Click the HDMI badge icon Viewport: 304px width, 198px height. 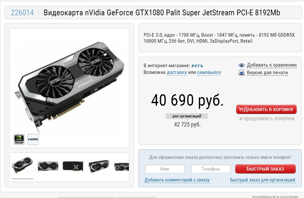[x=33, y=139]
